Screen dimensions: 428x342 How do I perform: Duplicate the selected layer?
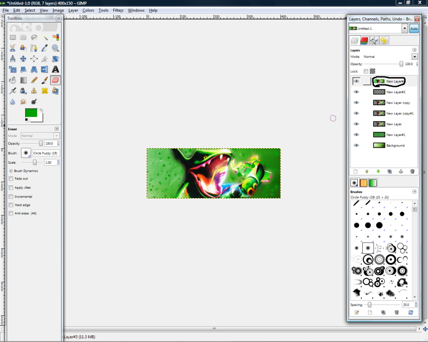coord(390,172)
